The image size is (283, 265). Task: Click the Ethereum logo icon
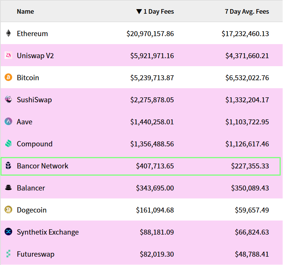pos(8,33)
